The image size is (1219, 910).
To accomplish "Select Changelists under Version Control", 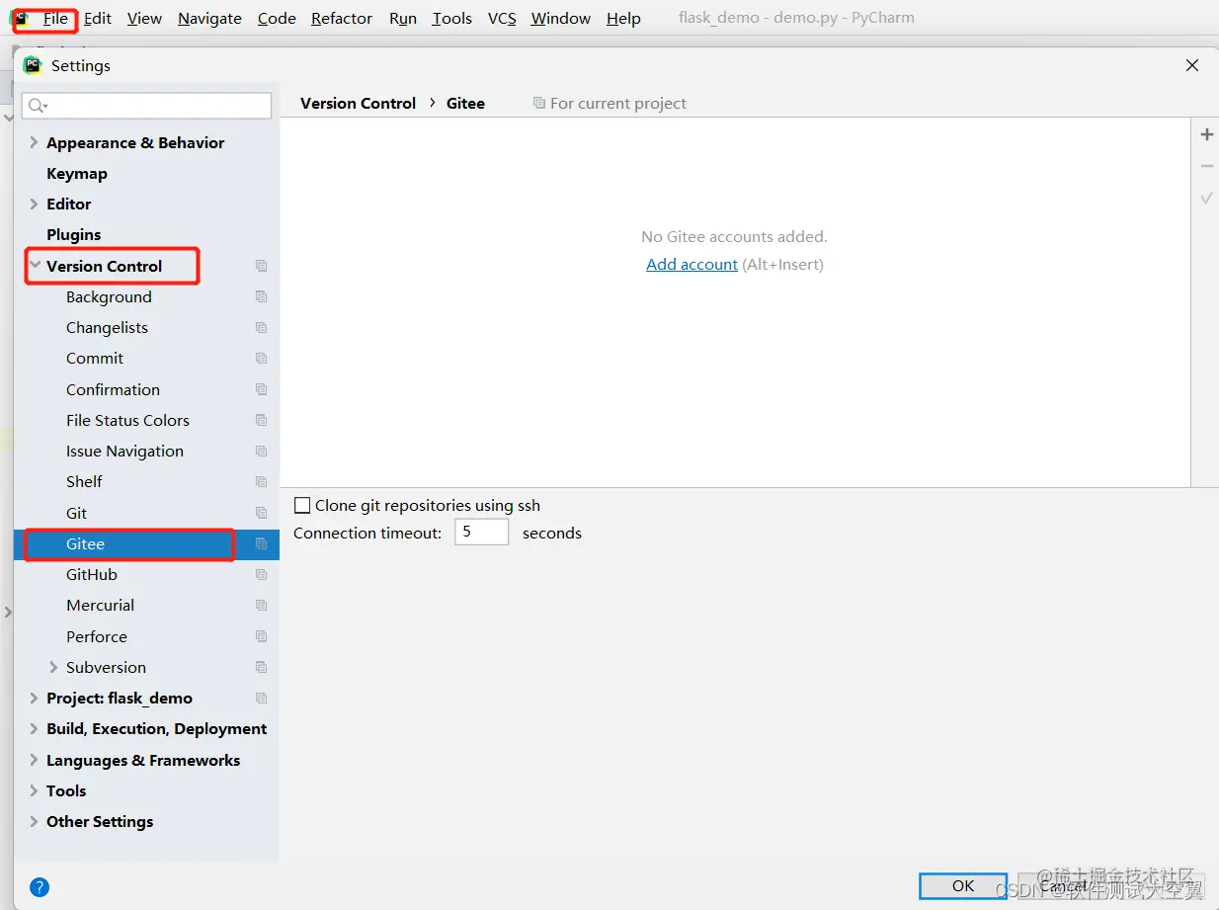I will 107,327.
